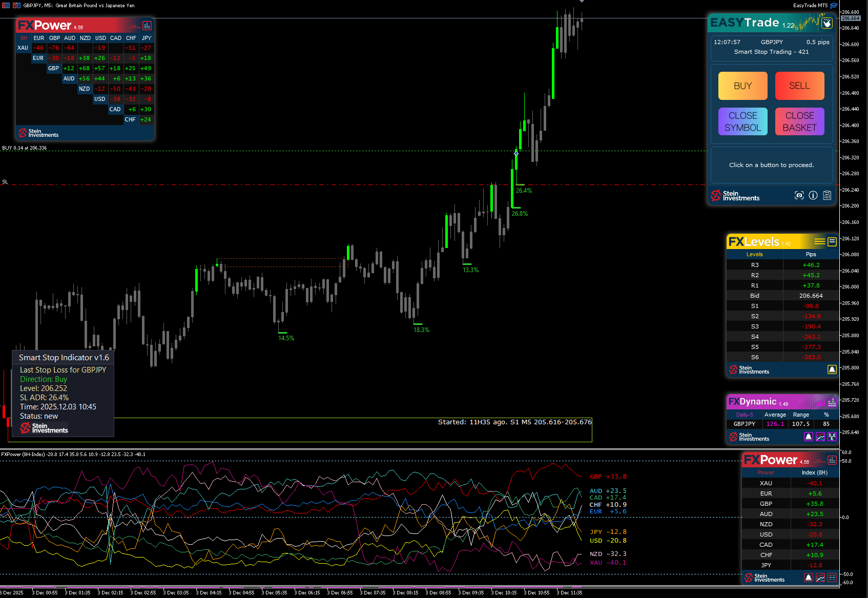Toggle the FXDynamic alert bell

[x=809, y=437]
